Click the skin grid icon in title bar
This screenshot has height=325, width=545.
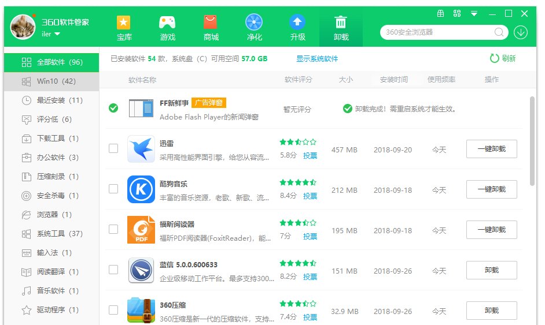click(457, 13)
